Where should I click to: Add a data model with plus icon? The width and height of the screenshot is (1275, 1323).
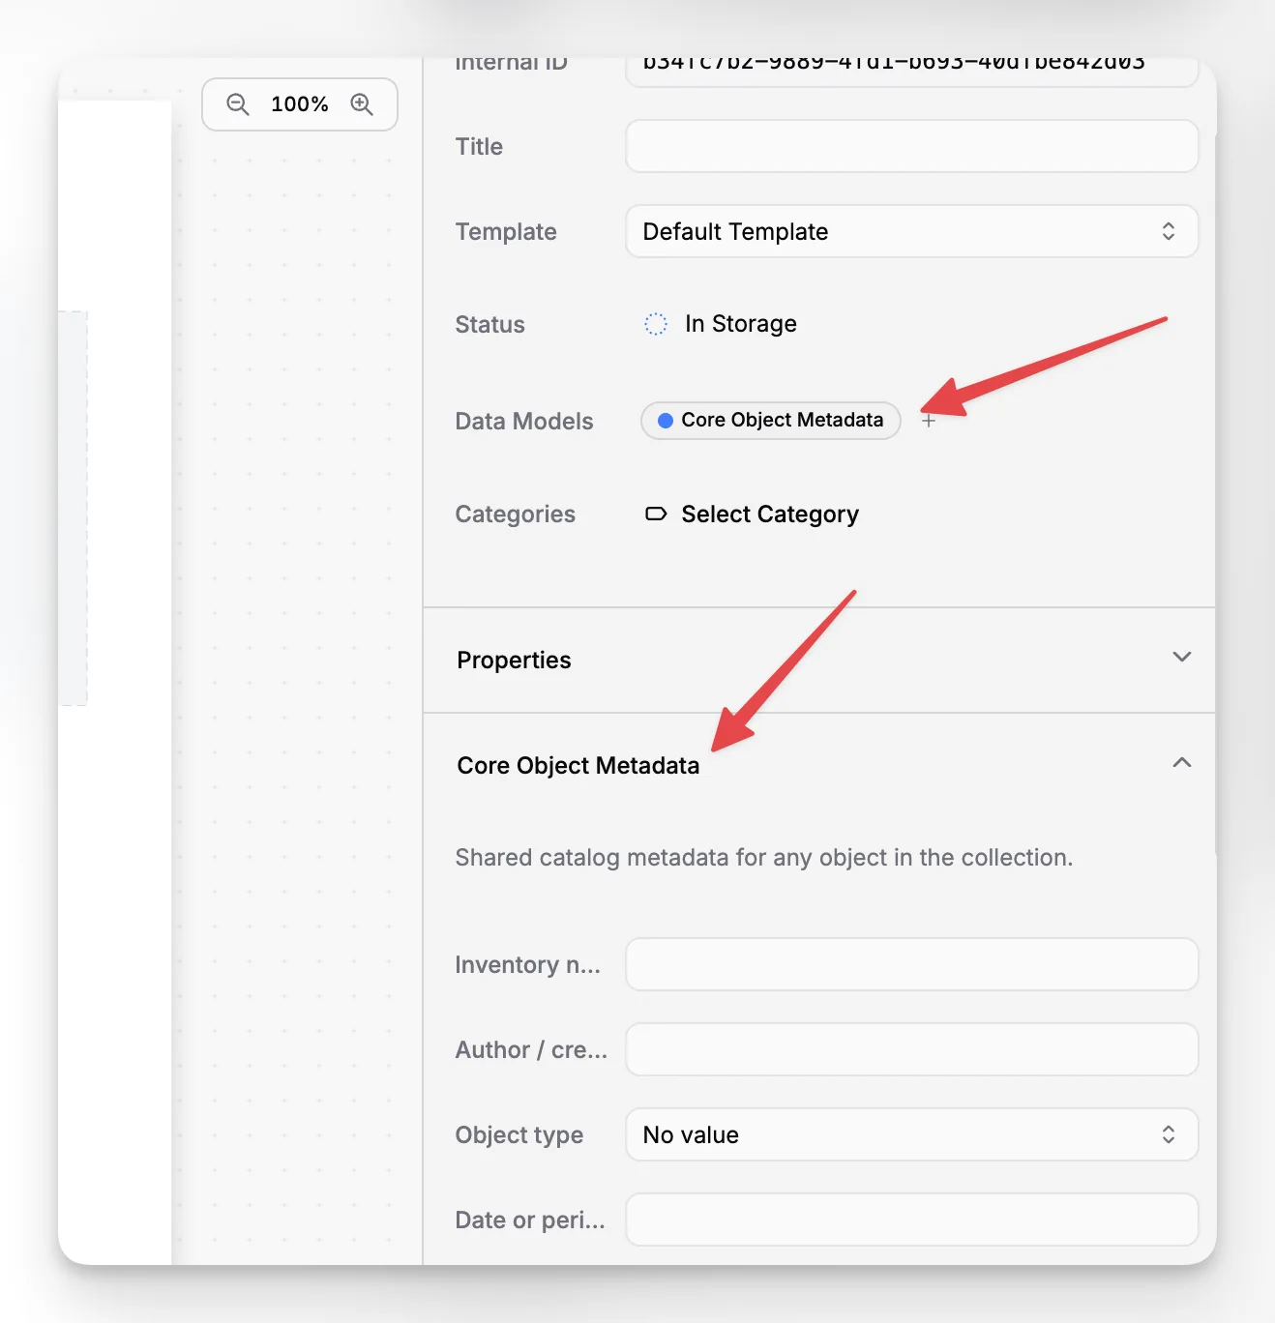(929, 421)
